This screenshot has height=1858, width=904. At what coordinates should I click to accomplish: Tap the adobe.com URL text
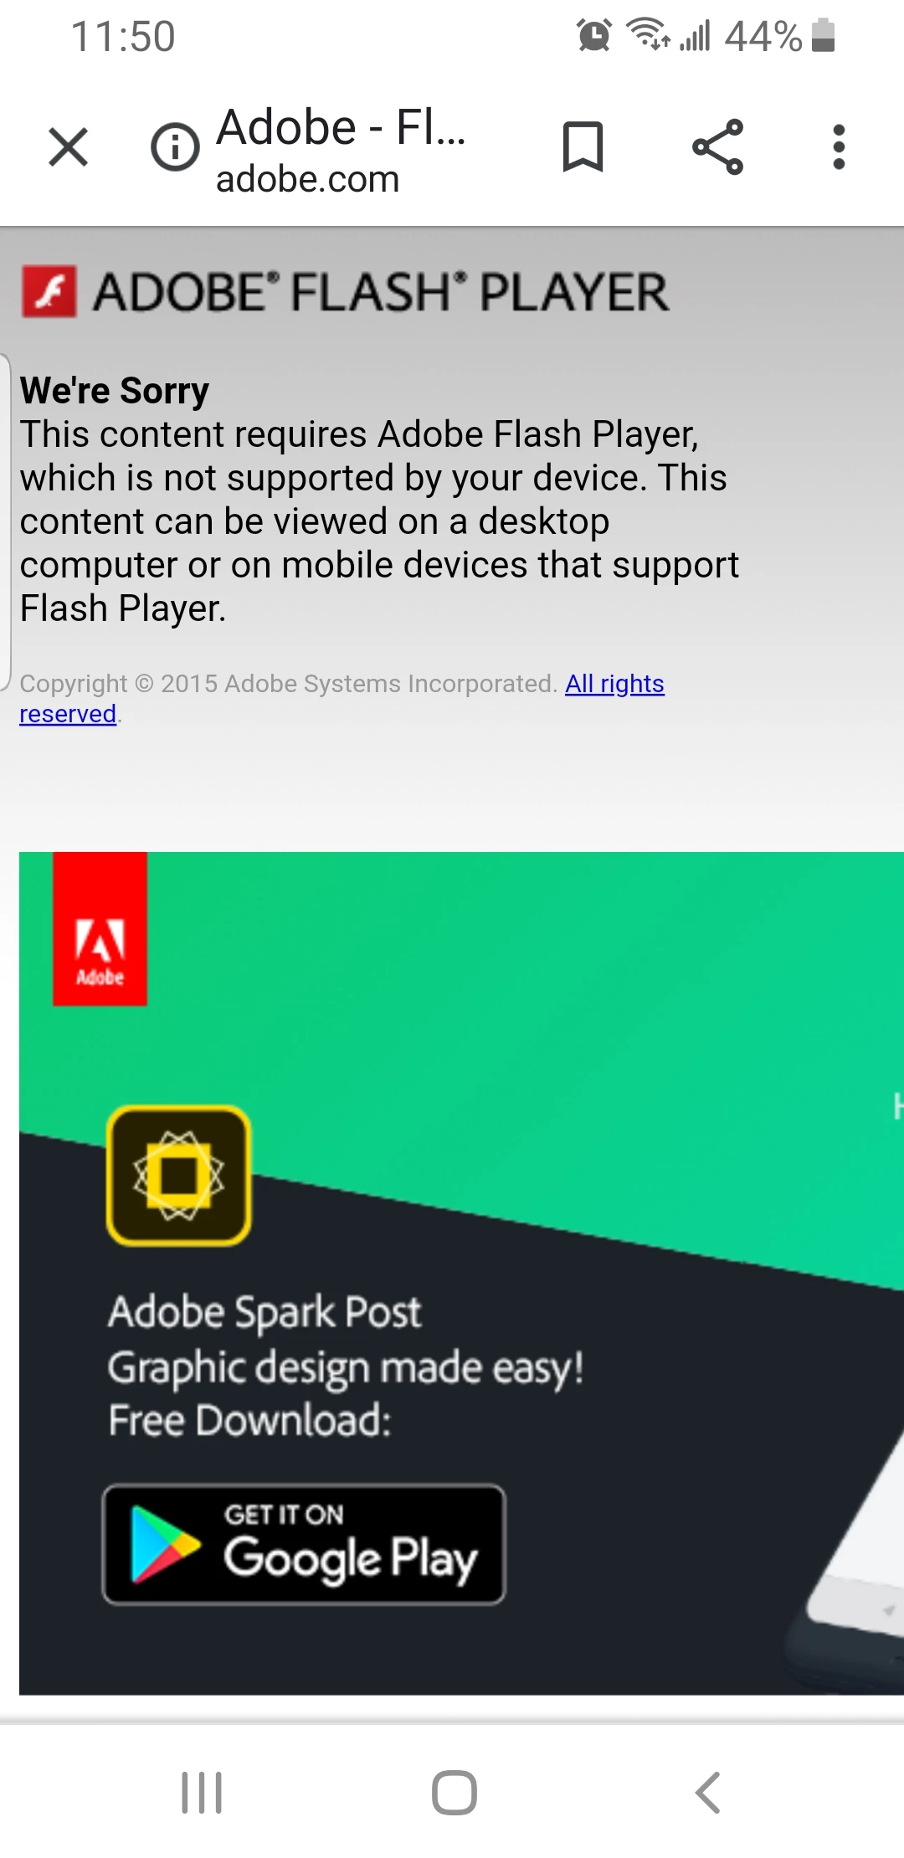pos(307,179)
